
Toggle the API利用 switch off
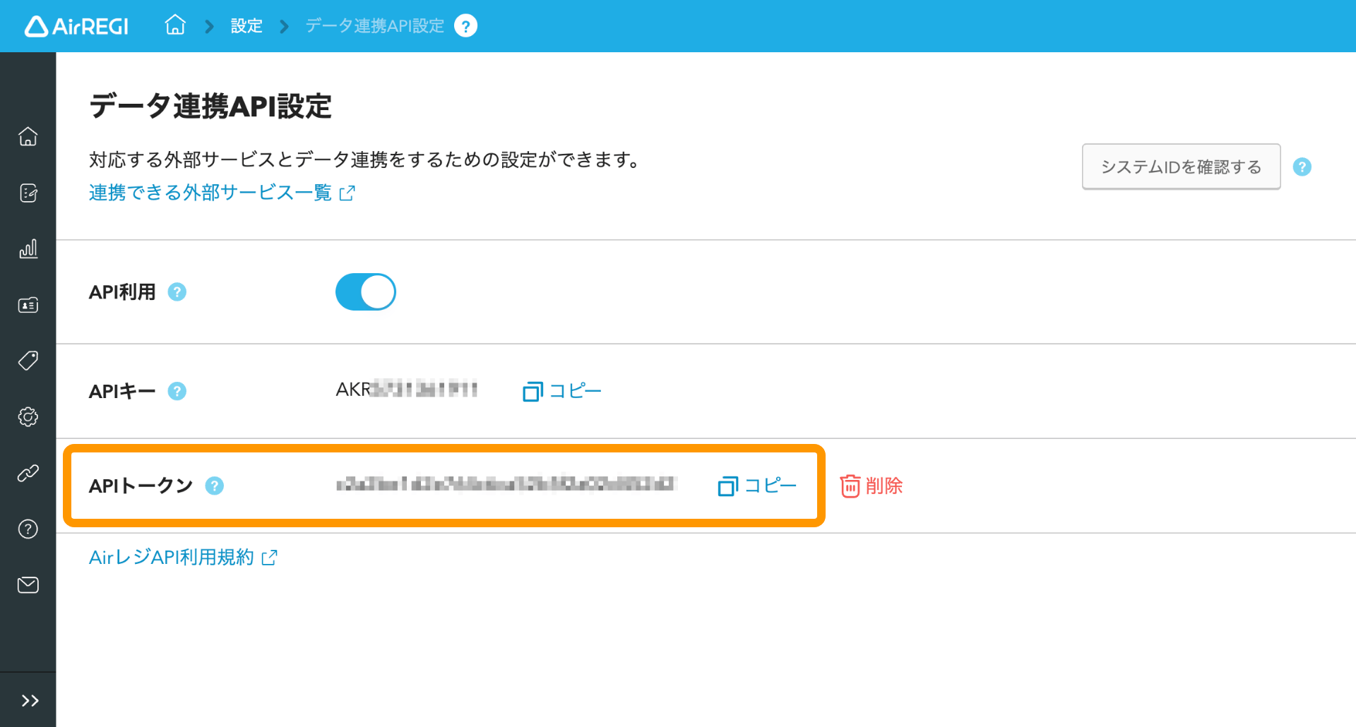click(x=365, y=292)
